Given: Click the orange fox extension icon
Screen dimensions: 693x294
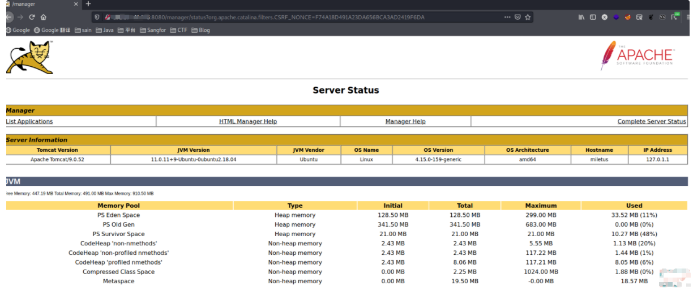Looking at the screenshot, I should tap(627, 17).
